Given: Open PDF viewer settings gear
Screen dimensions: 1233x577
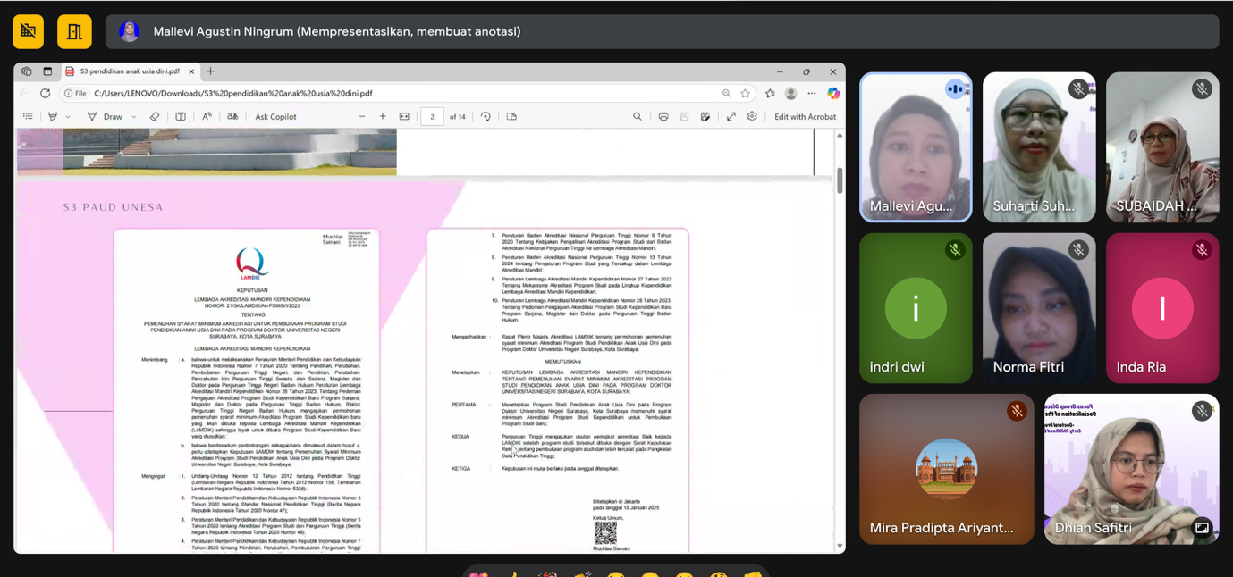Looking at the screenshot, I should pos(752,117).
